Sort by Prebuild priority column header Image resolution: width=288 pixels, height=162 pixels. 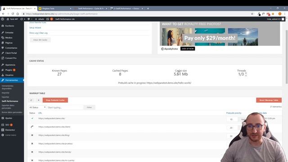[234, 113]
